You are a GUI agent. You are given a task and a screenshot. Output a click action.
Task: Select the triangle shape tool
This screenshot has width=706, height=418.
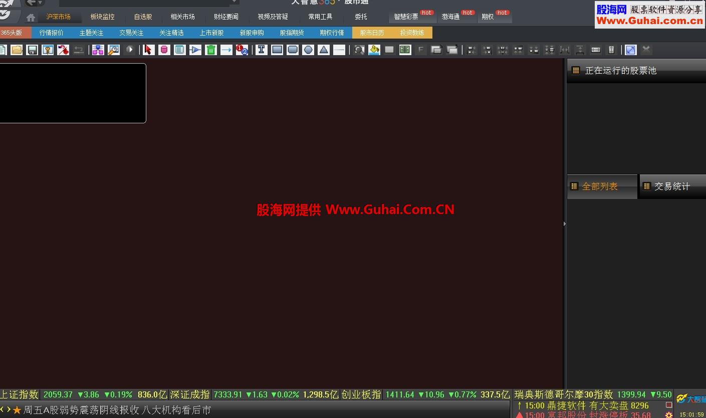(x=324, y=50)
